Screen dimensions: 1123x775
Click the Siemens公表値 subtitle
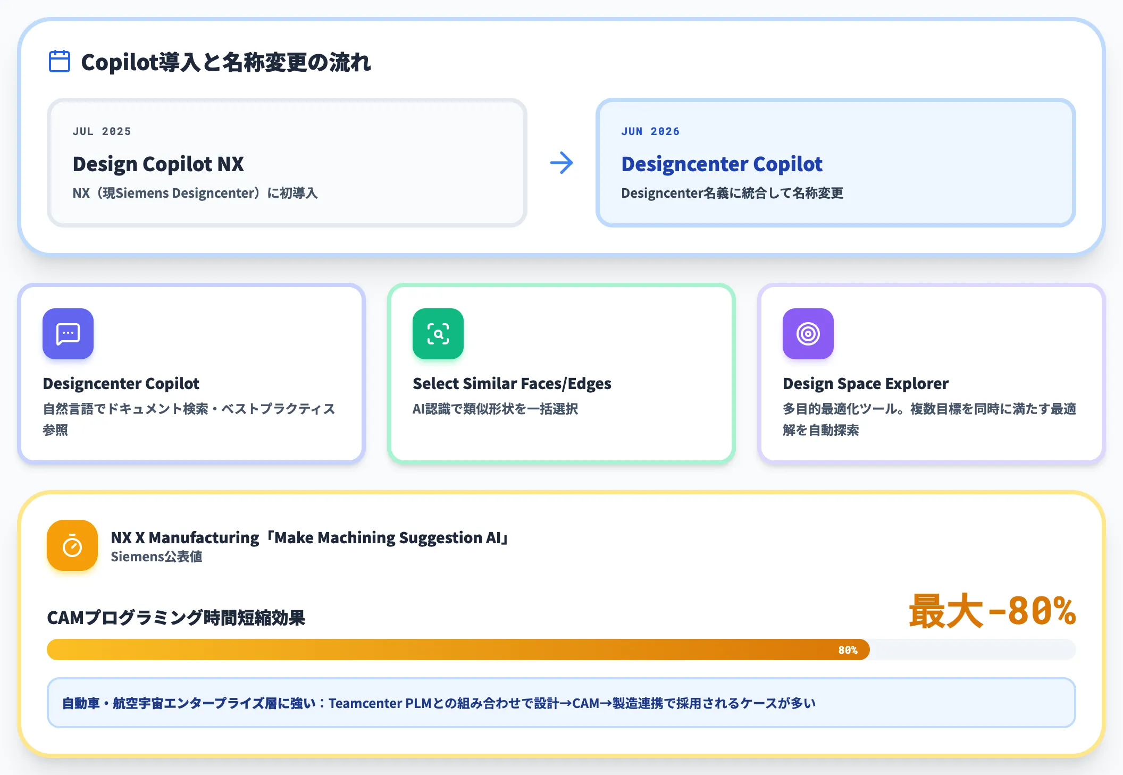[x=156, y=557]
